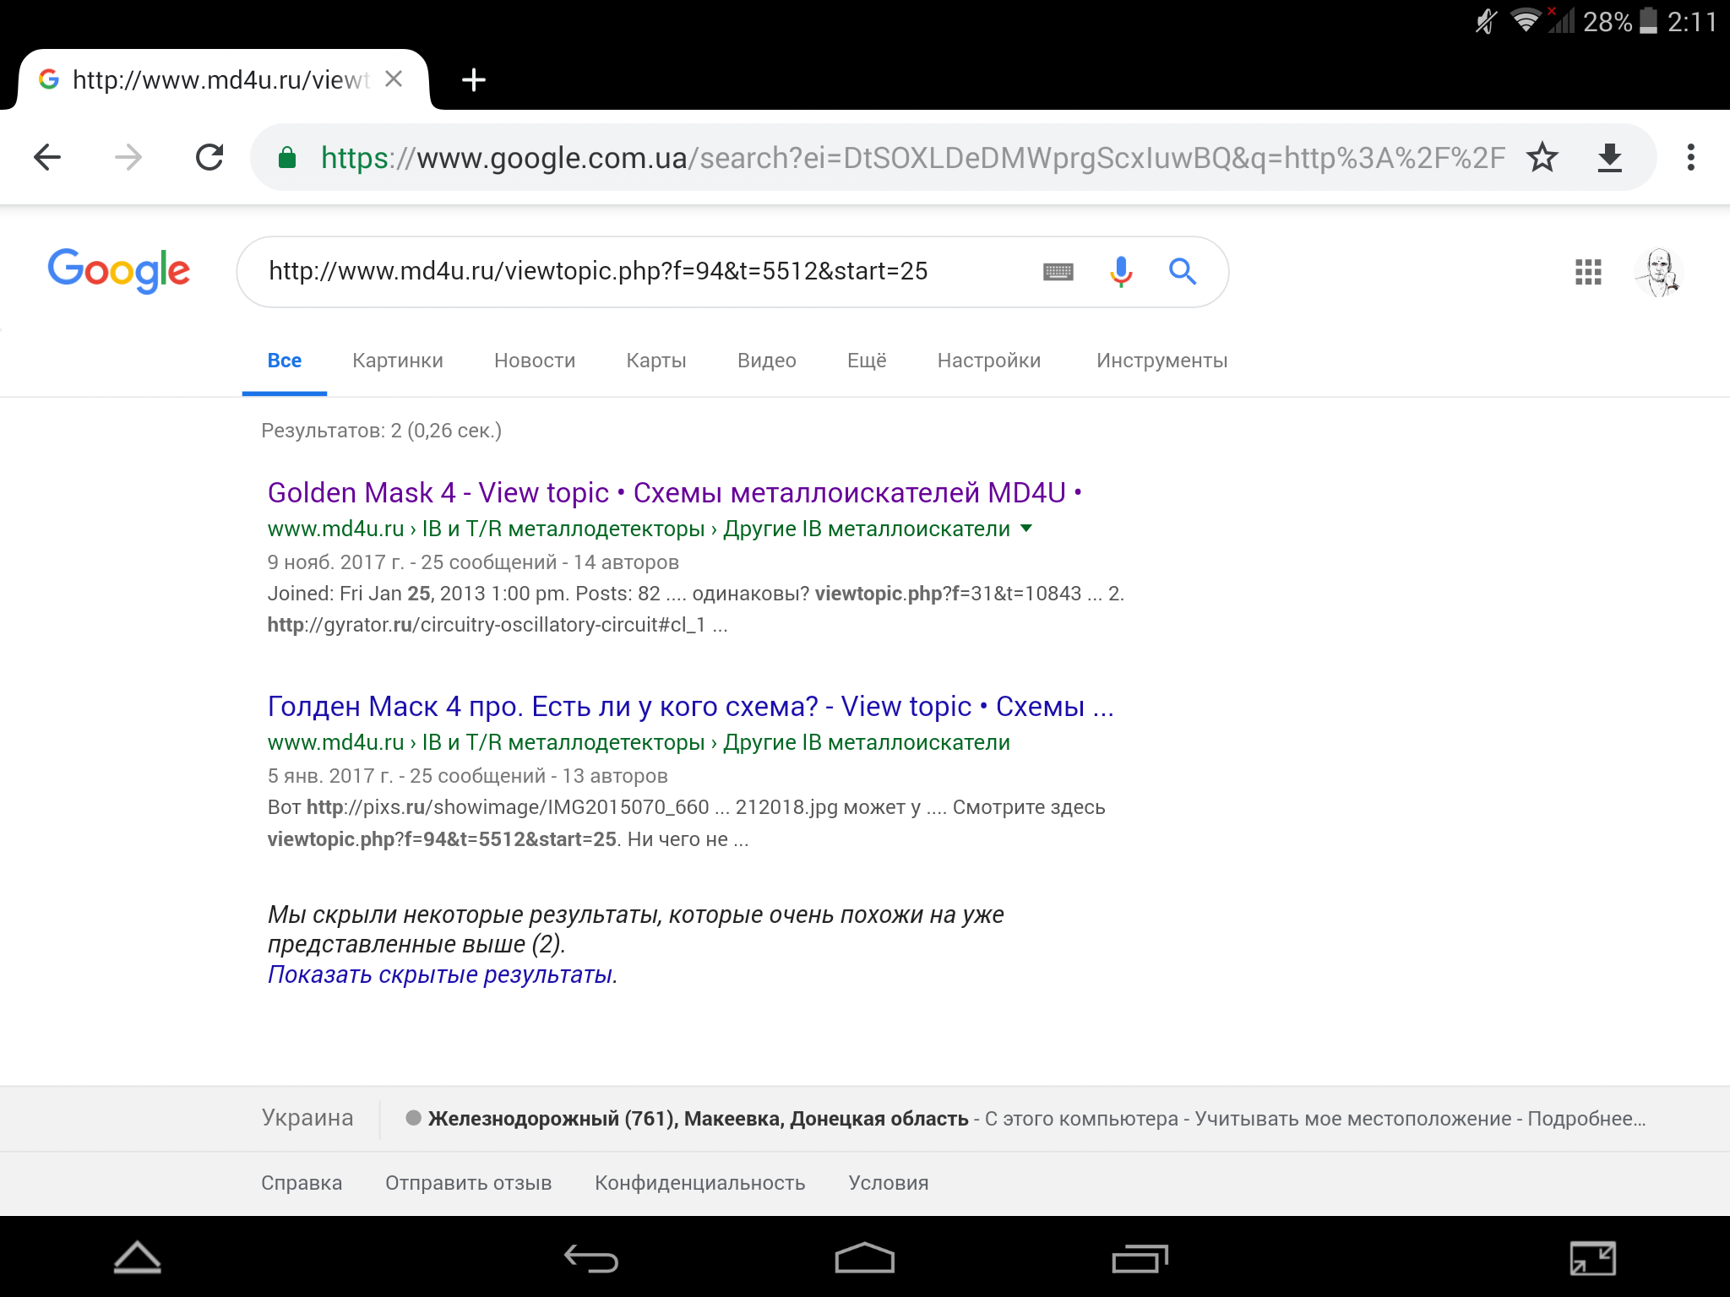This screenshot has height=1297, width=1730.
Task: Click Показать скрытые результаты link
Action: [442, 974]
